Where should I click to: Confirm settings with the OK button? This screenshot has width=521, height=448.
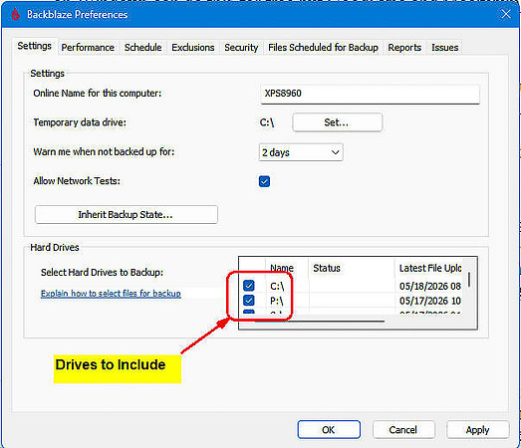329,430
